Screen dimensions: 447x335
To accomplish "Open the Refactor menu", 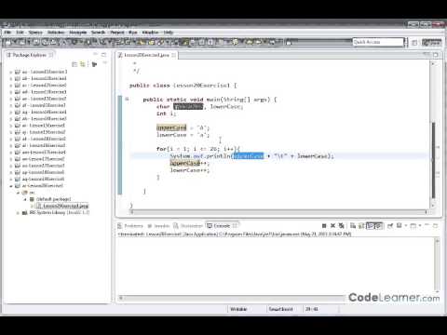I will click(x=56, y=33).
